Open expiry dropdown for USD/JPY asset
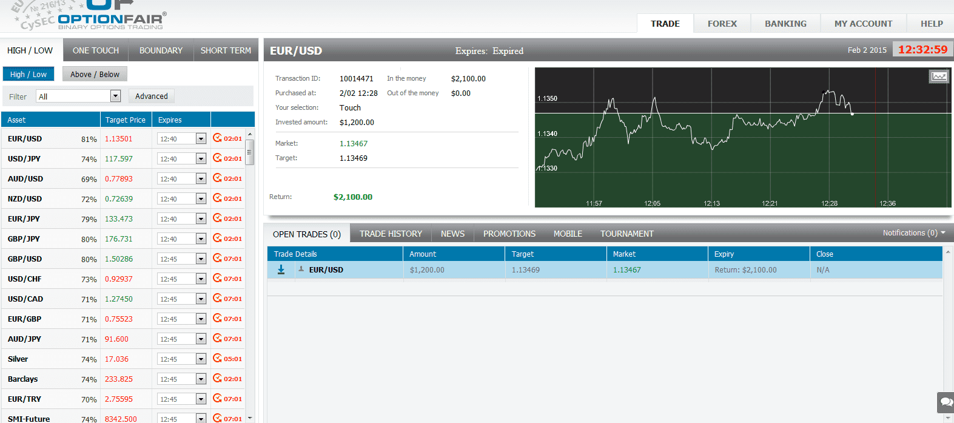 [x=201, y=159]
